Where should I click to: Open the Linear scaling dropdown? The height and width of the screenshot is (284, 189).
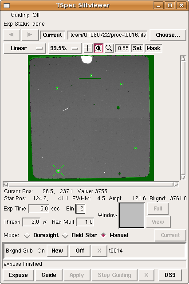pos(24,48)
